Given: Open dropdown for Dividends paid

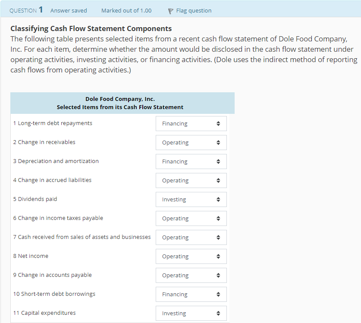Looking at the screenshot, I should pyautogui.click(x=191, y=199).
